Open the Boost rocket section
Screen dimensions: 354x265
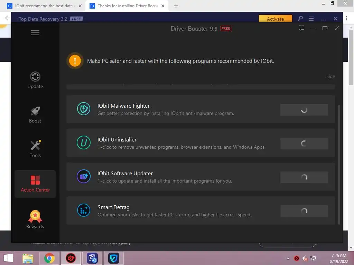point(35,115)
